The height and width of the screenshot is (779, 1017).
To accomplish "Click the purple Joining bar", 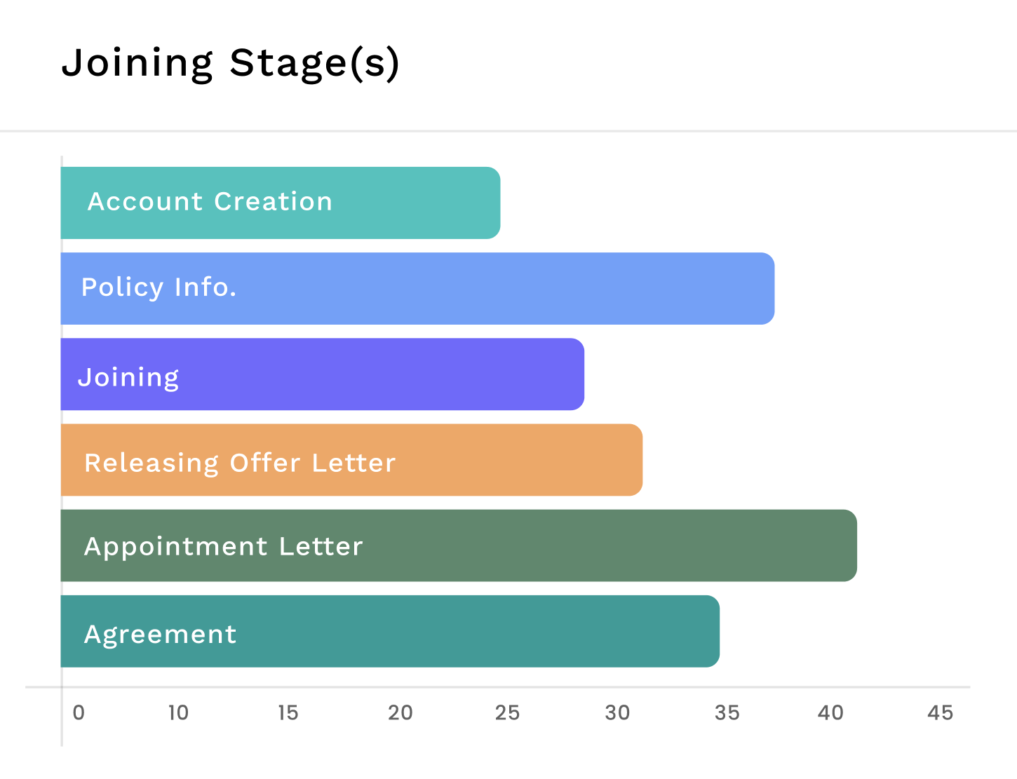I will (323, 374).
